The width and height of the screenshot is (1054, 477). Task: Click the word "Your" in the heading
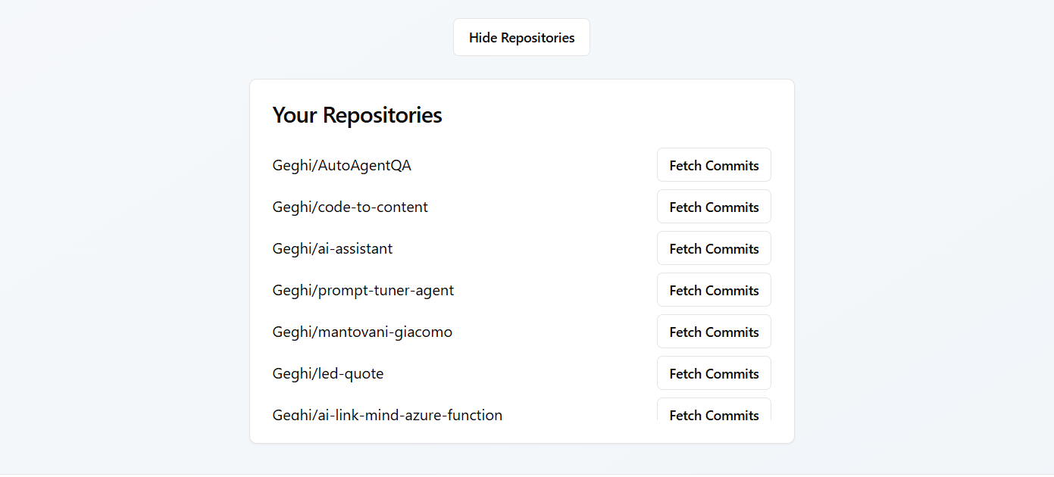click(295, 115)
